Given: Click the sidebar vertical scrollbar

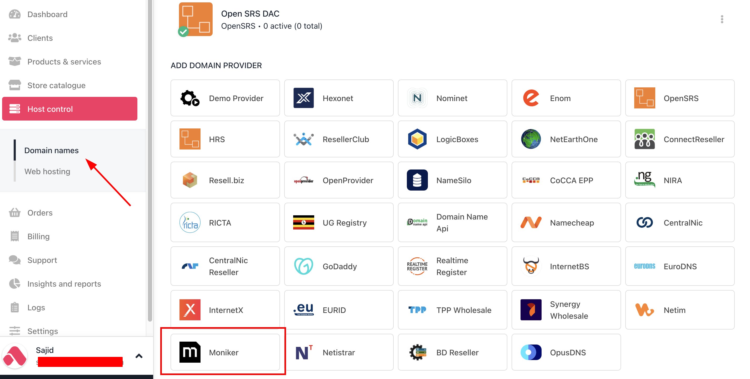Looking at the screenshot, I should tap(150, 161).
